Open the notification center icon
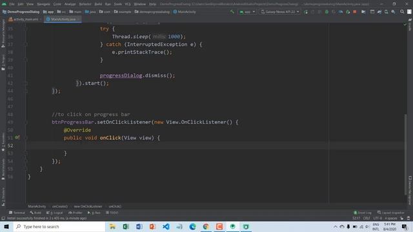The width and height of the screenshot is (413, 232). 405,226
